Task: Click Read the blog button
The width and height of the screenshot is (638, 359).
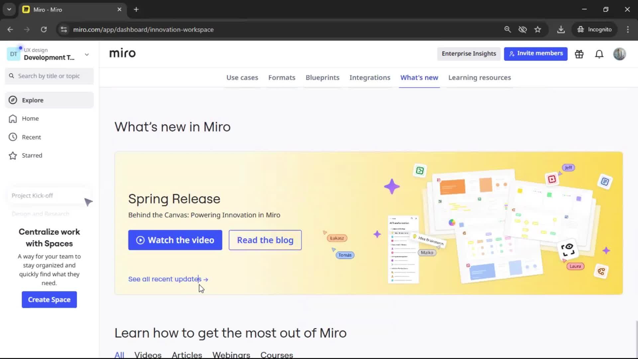Action: click(x=265, y=240)
